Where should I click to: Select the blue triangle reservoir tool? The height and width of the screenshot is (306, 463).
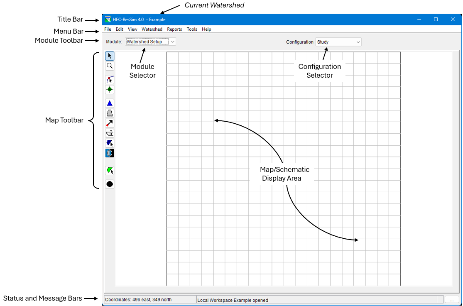tap(110, 103)
